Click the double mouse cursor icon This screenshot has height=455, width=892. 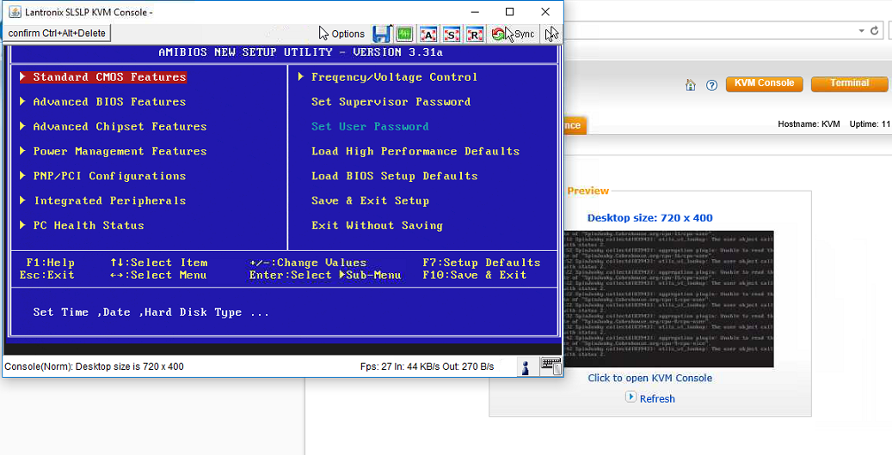tap(551, 34)
